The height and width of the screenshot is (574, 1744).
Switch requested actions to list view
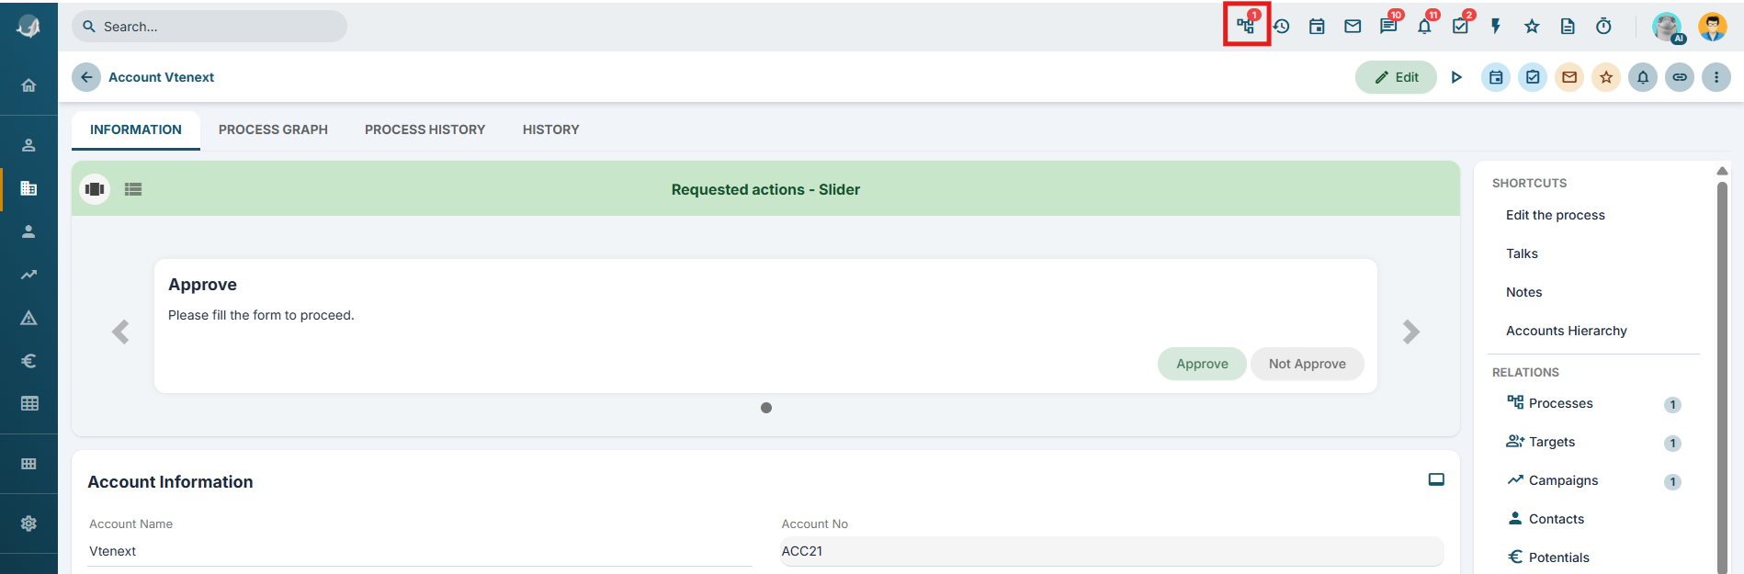tap(133, 189)
